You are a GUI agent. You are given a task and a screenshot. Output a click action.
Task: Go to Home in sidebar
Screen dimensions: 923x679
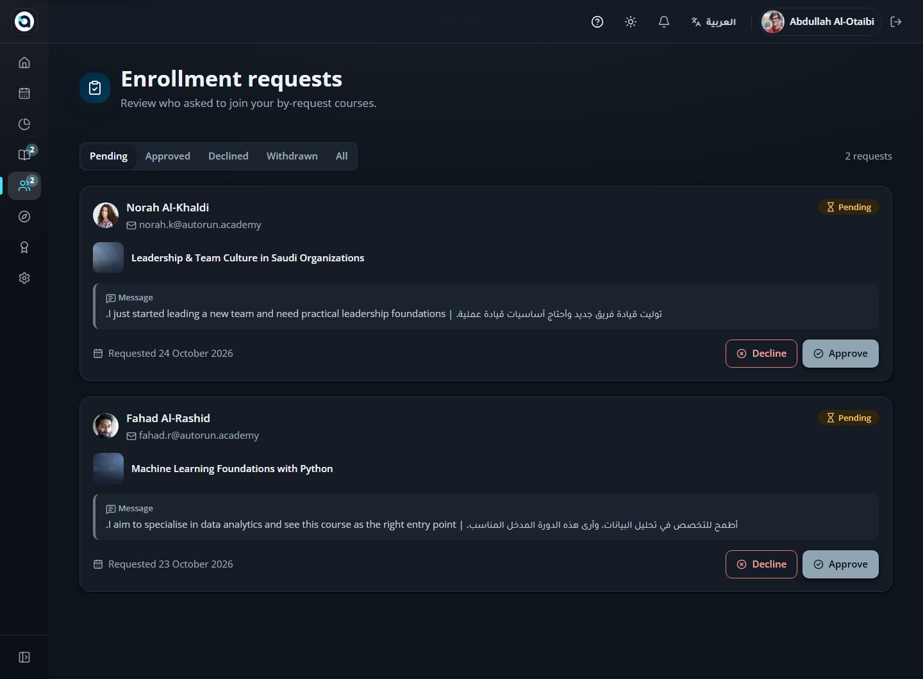[x=24, y=63]
